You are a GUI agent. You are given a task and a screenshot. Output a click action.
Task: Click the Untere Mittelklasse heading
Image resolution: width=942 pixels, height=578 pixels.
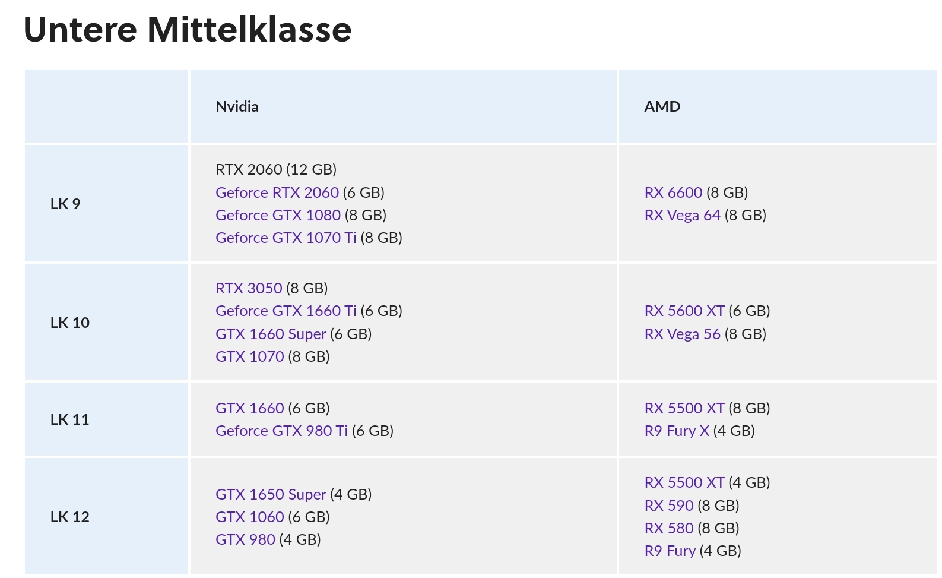tap(188, 30)
